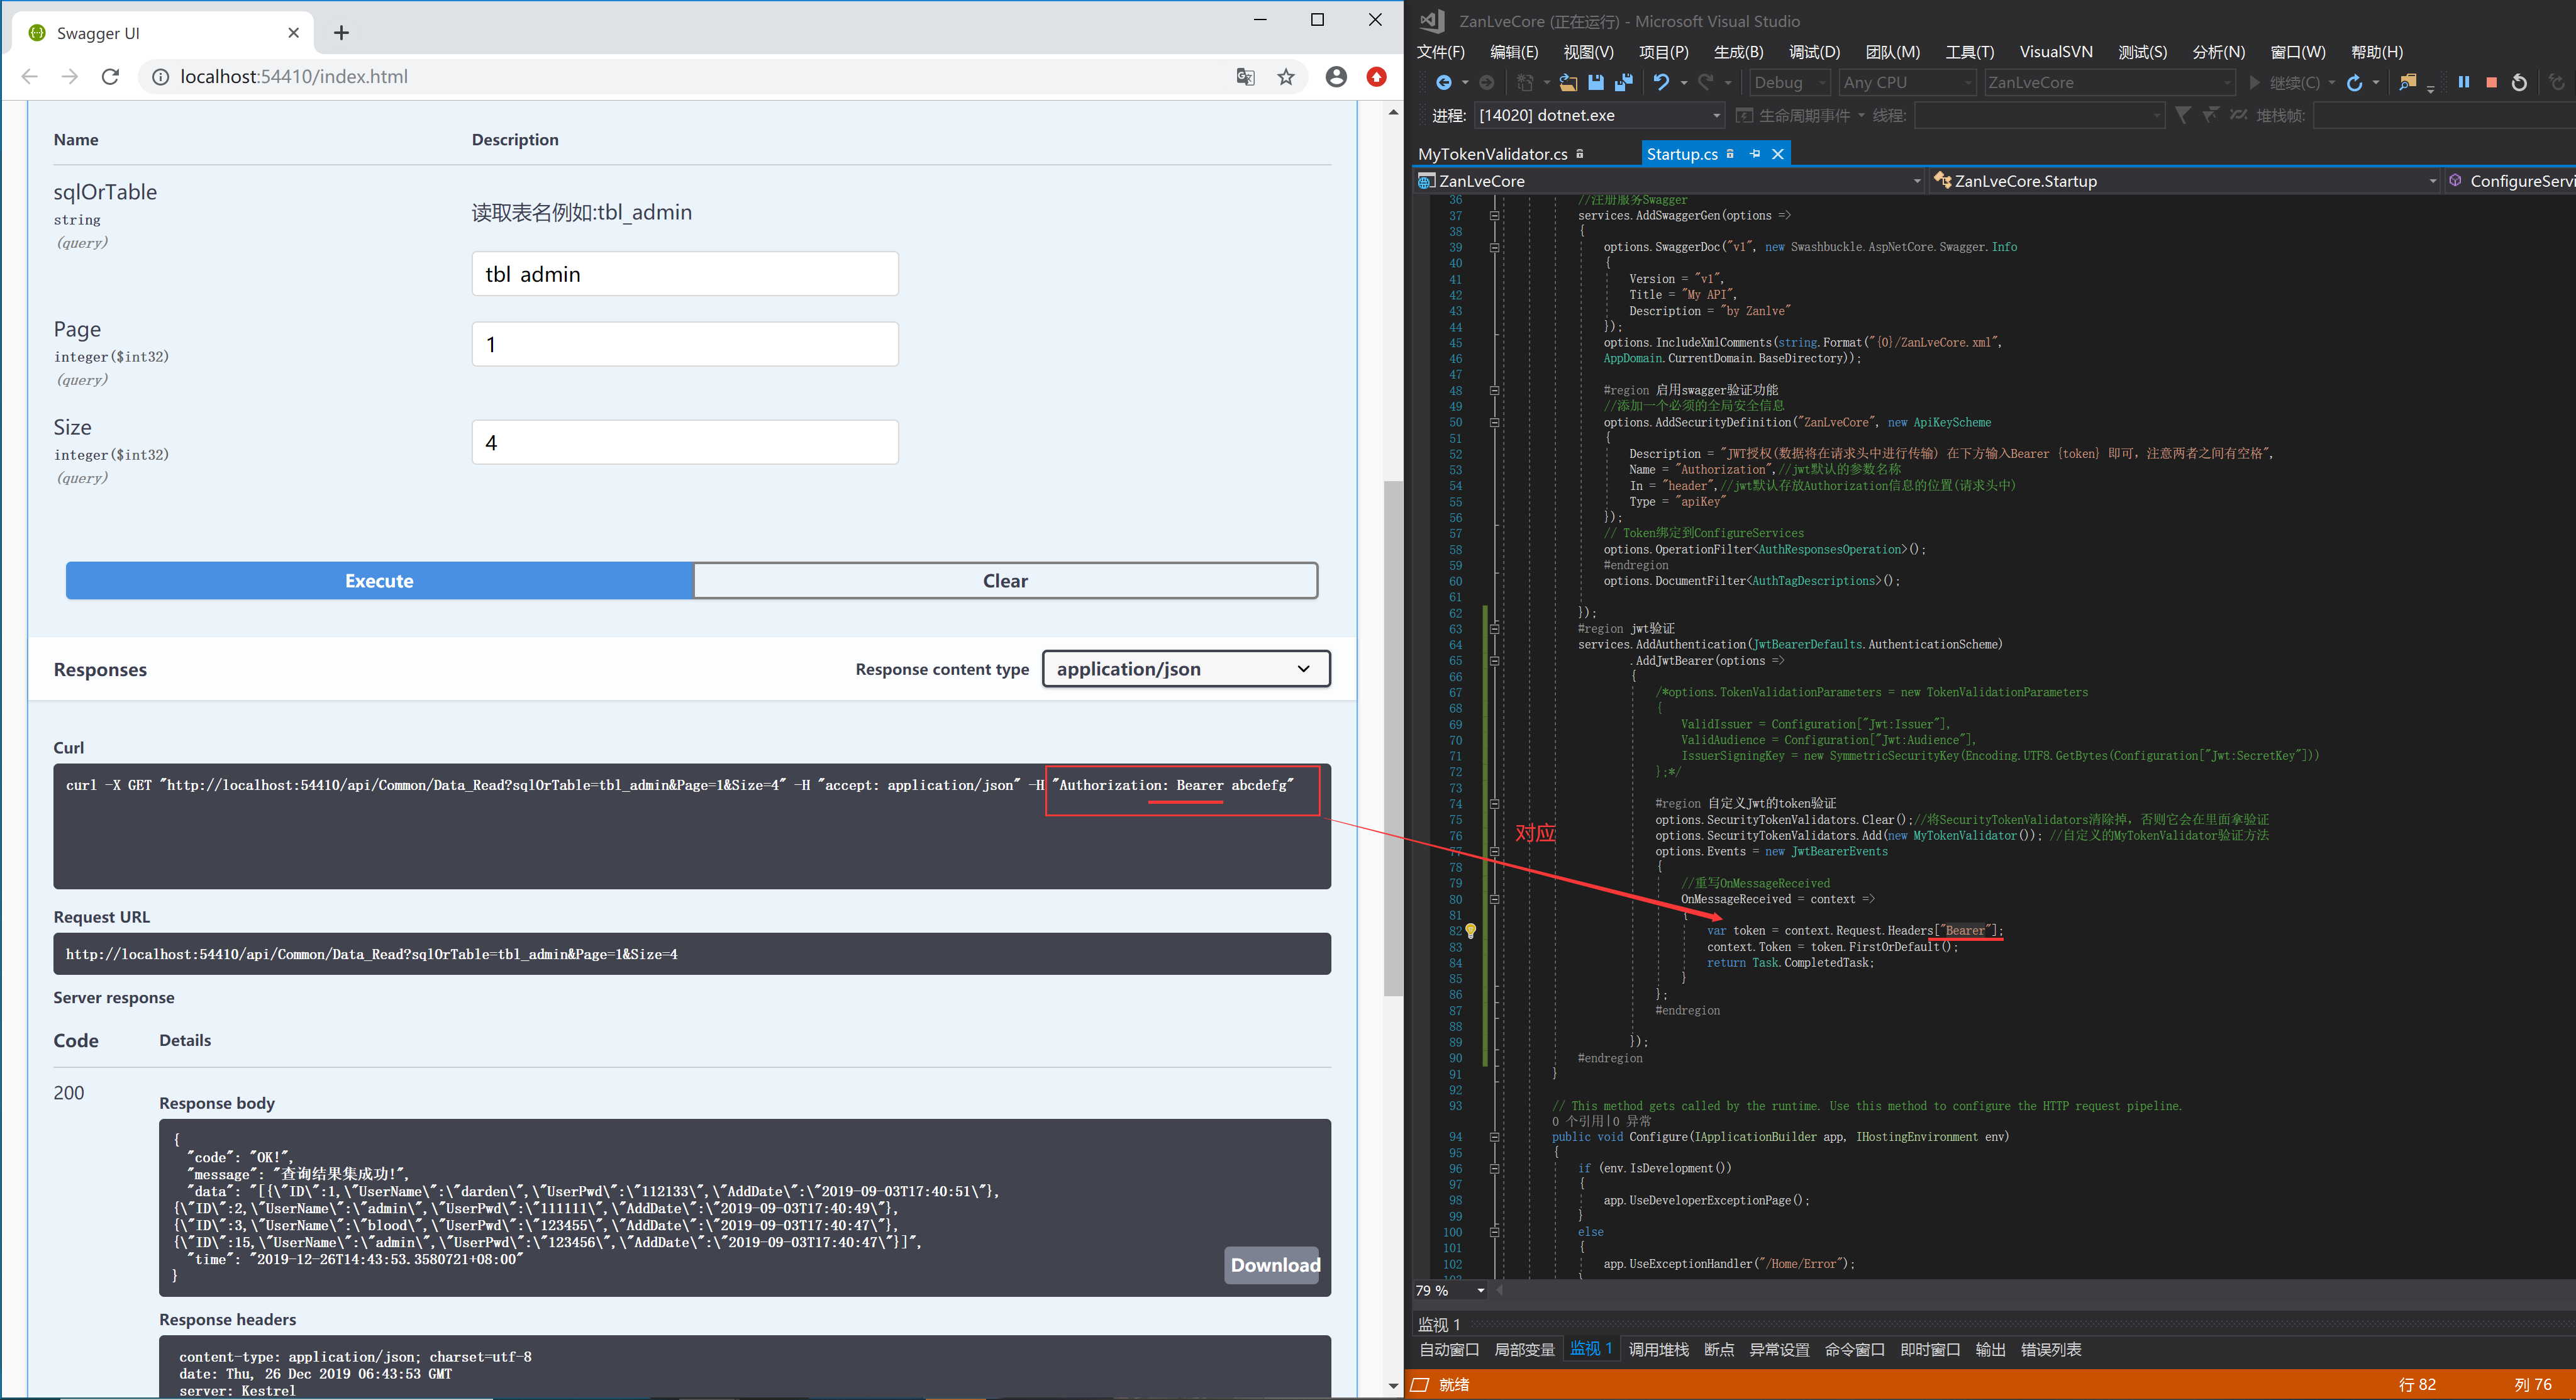Open the Any CPU platform dropdown
Screen dimensions: 2576x1400
click(x=1908, y=83)
